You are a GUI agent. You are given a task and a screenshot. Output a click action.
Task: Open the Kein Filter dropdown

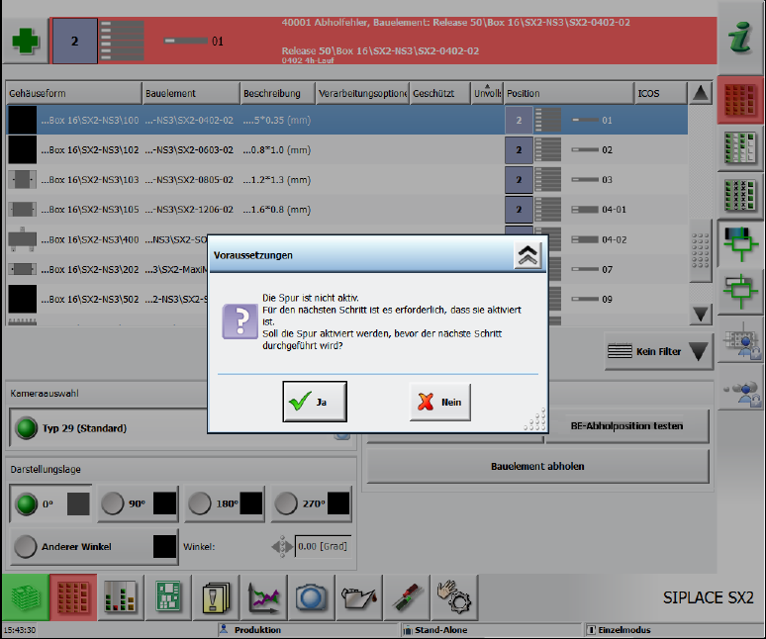658,351
